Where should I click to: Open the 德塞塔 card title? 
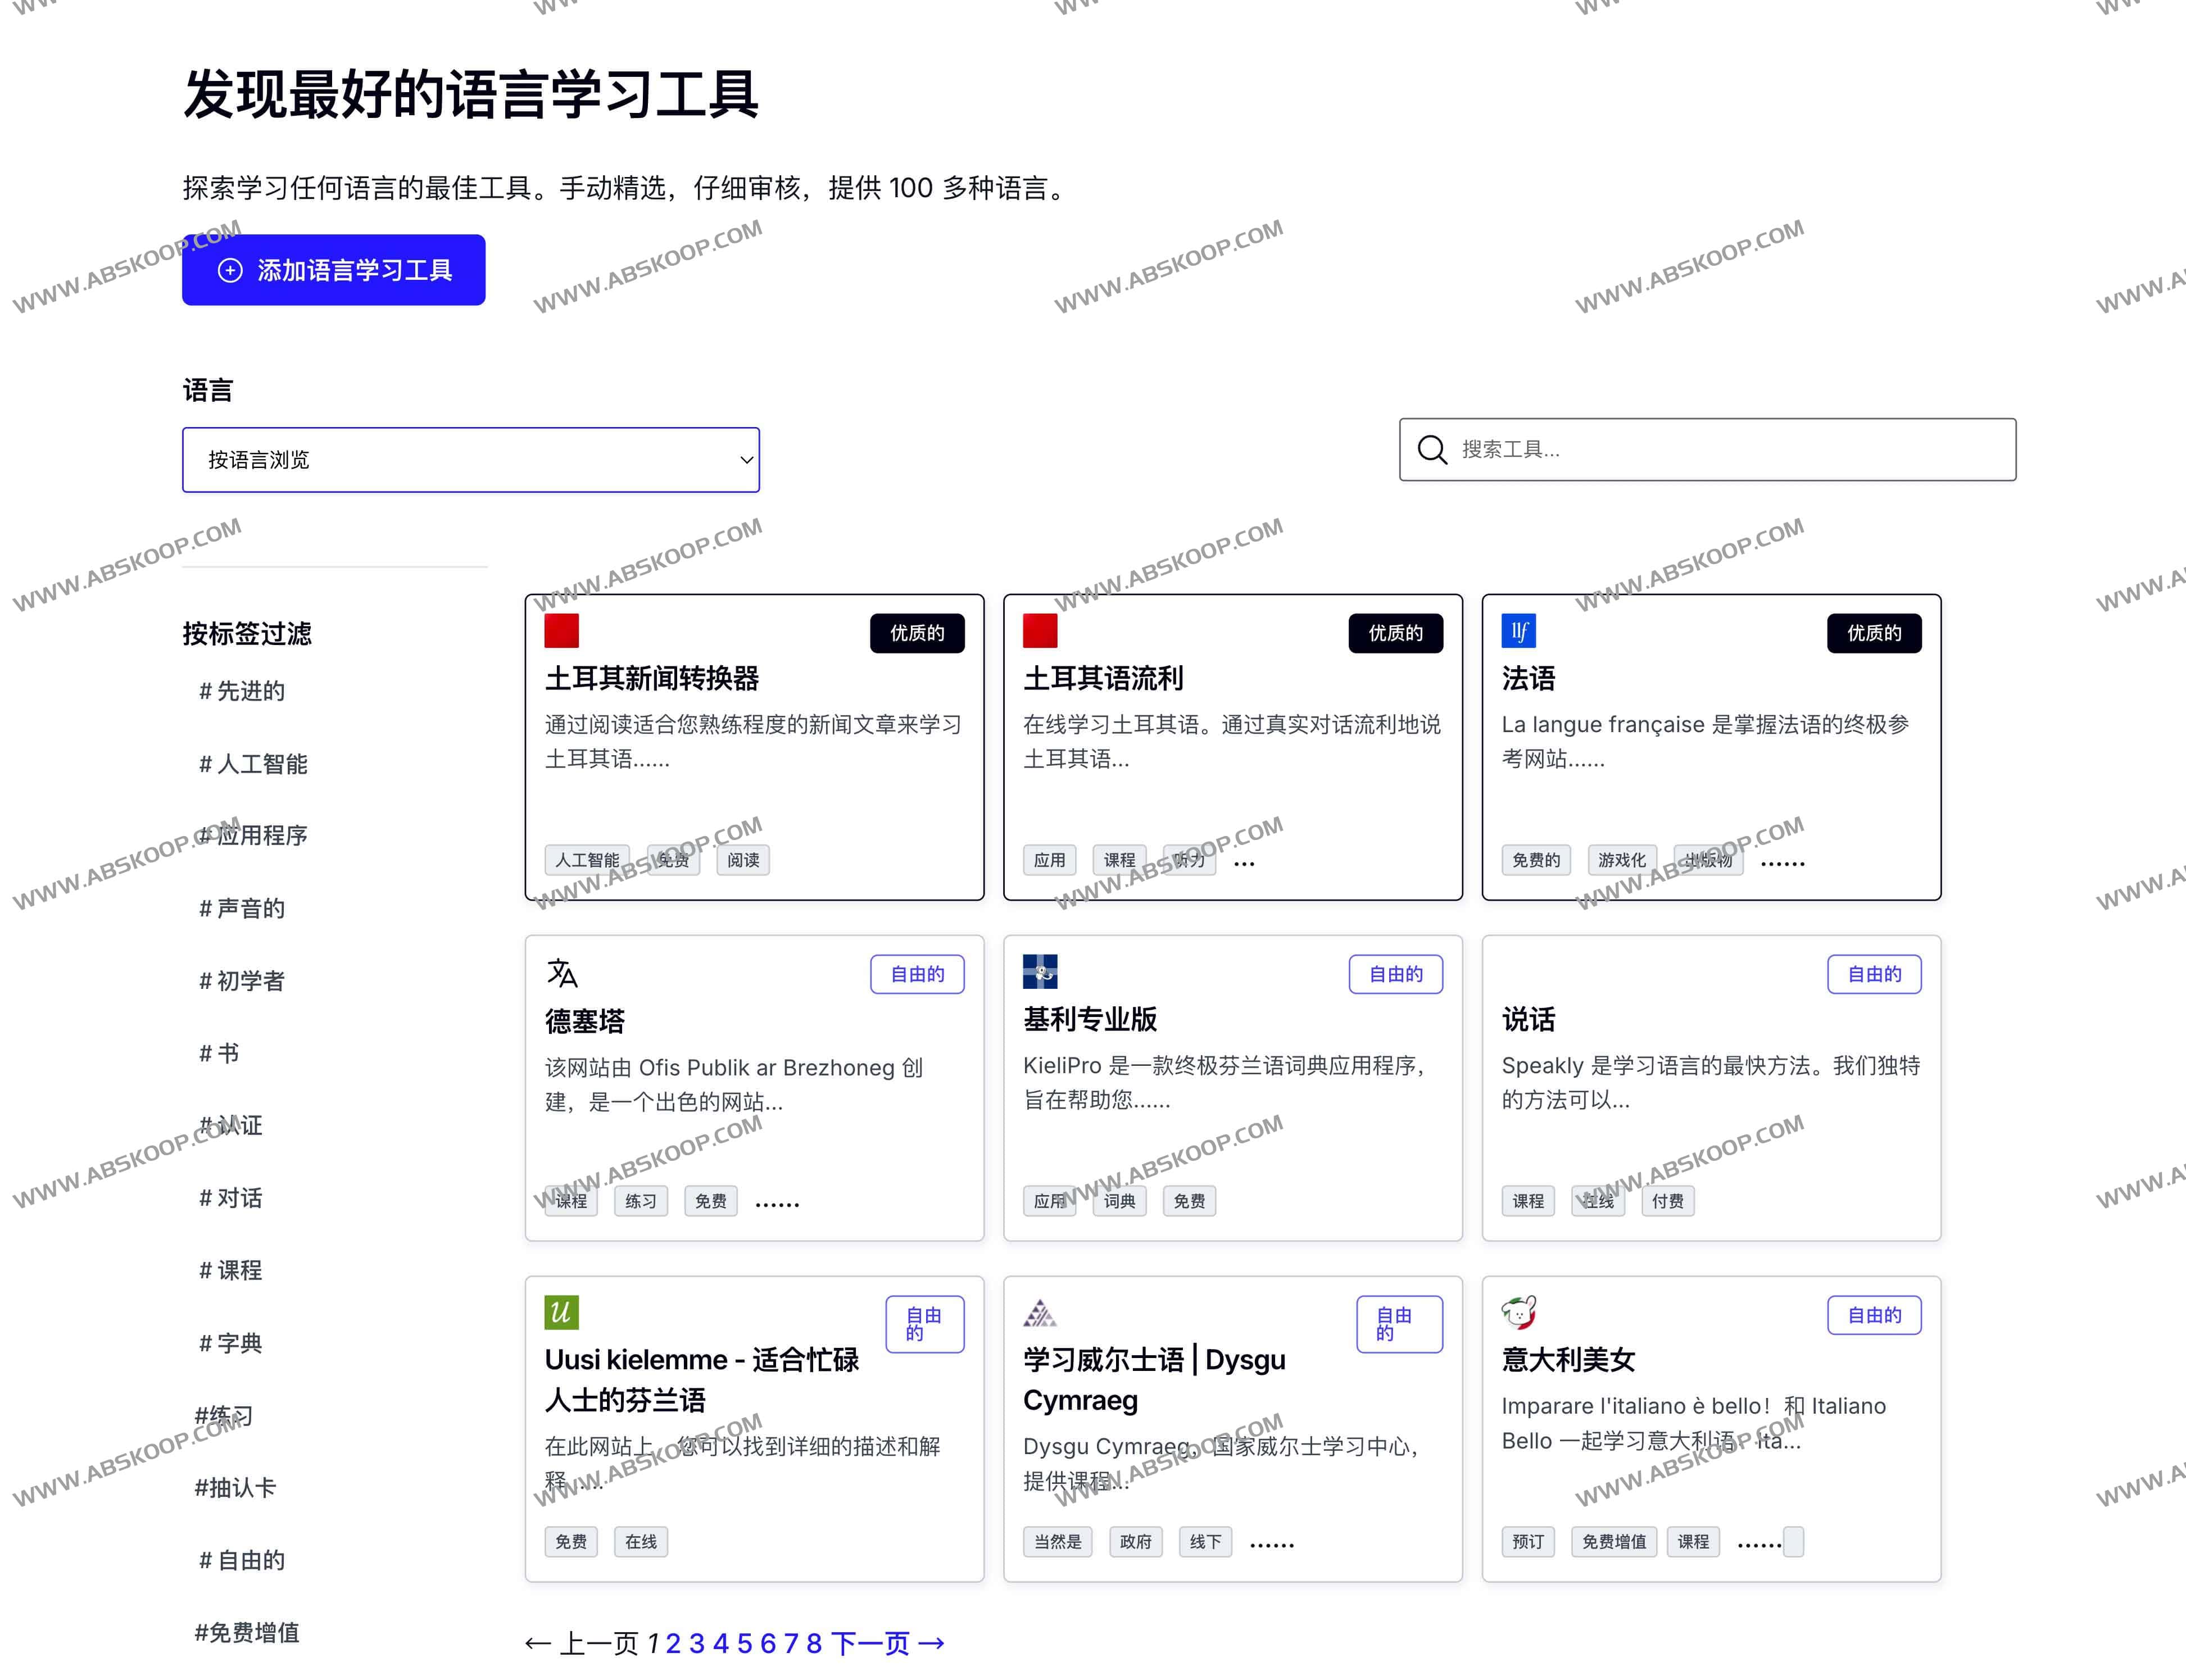point(585,1021)
